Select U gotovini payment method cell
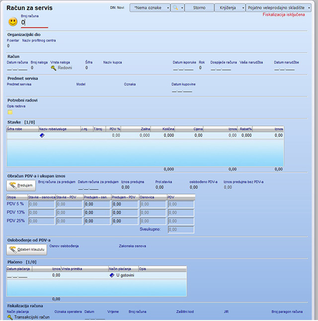Image resolution: width=318 pixels, height=321 pixels. (123, 275)
